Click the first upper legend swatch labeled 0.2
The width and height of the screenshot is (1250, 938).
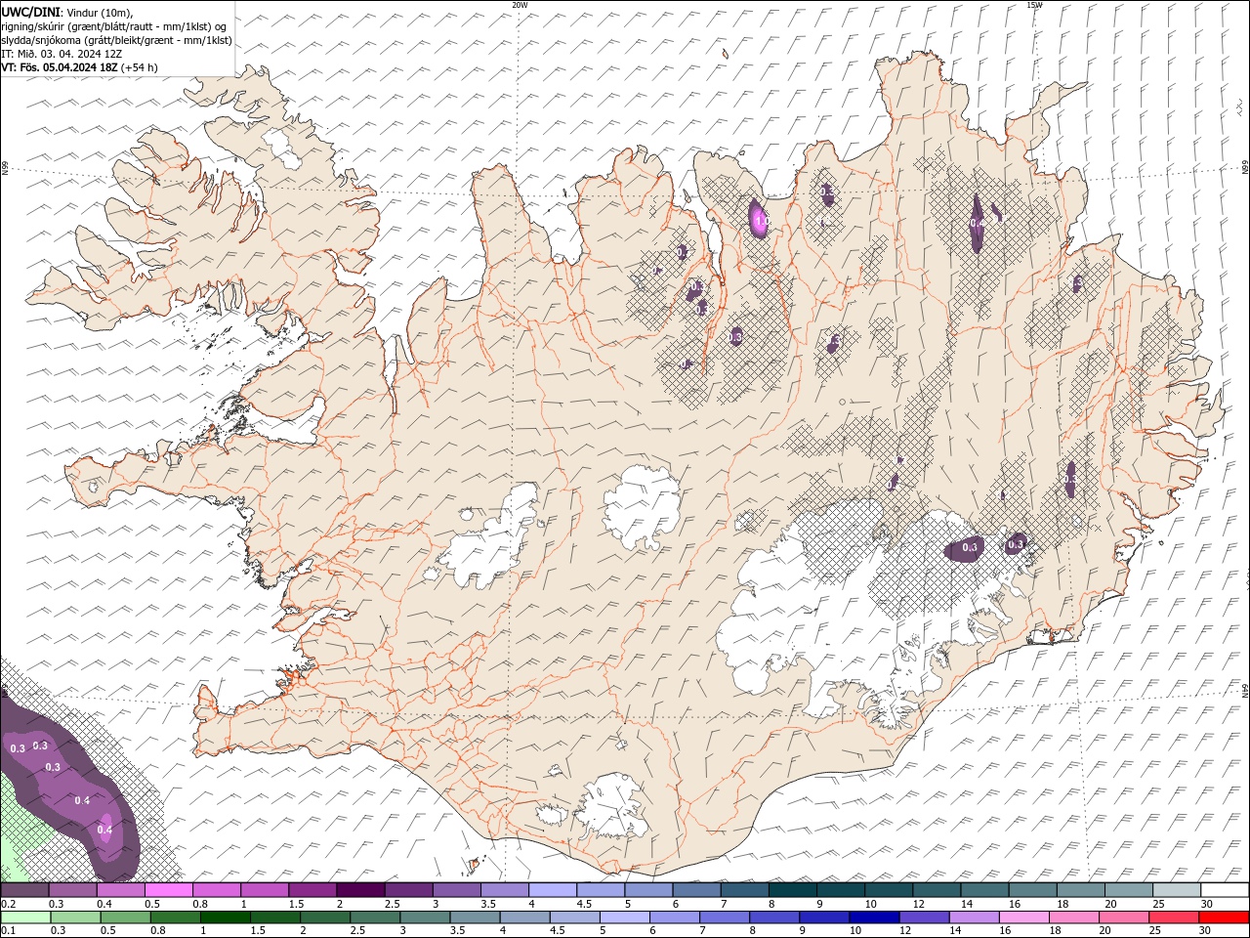(x=25, y=890)
